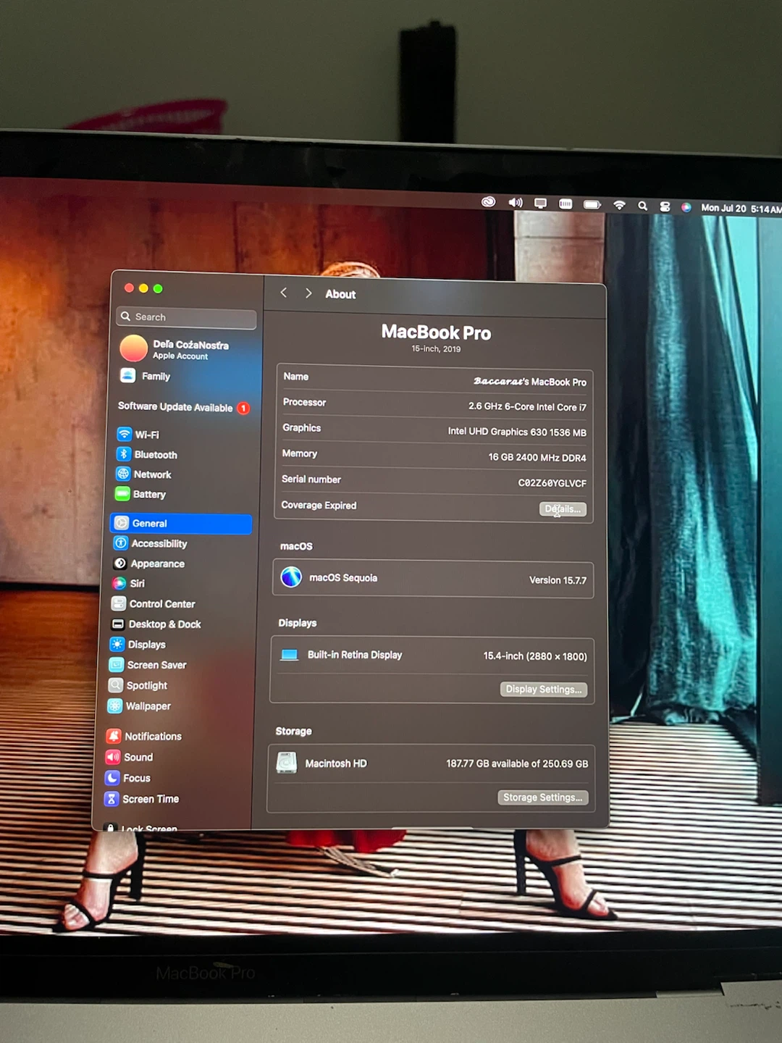Screen dimensions: 782x1043
Task: Click the Storage Settings... button
Action: (542, 797)
